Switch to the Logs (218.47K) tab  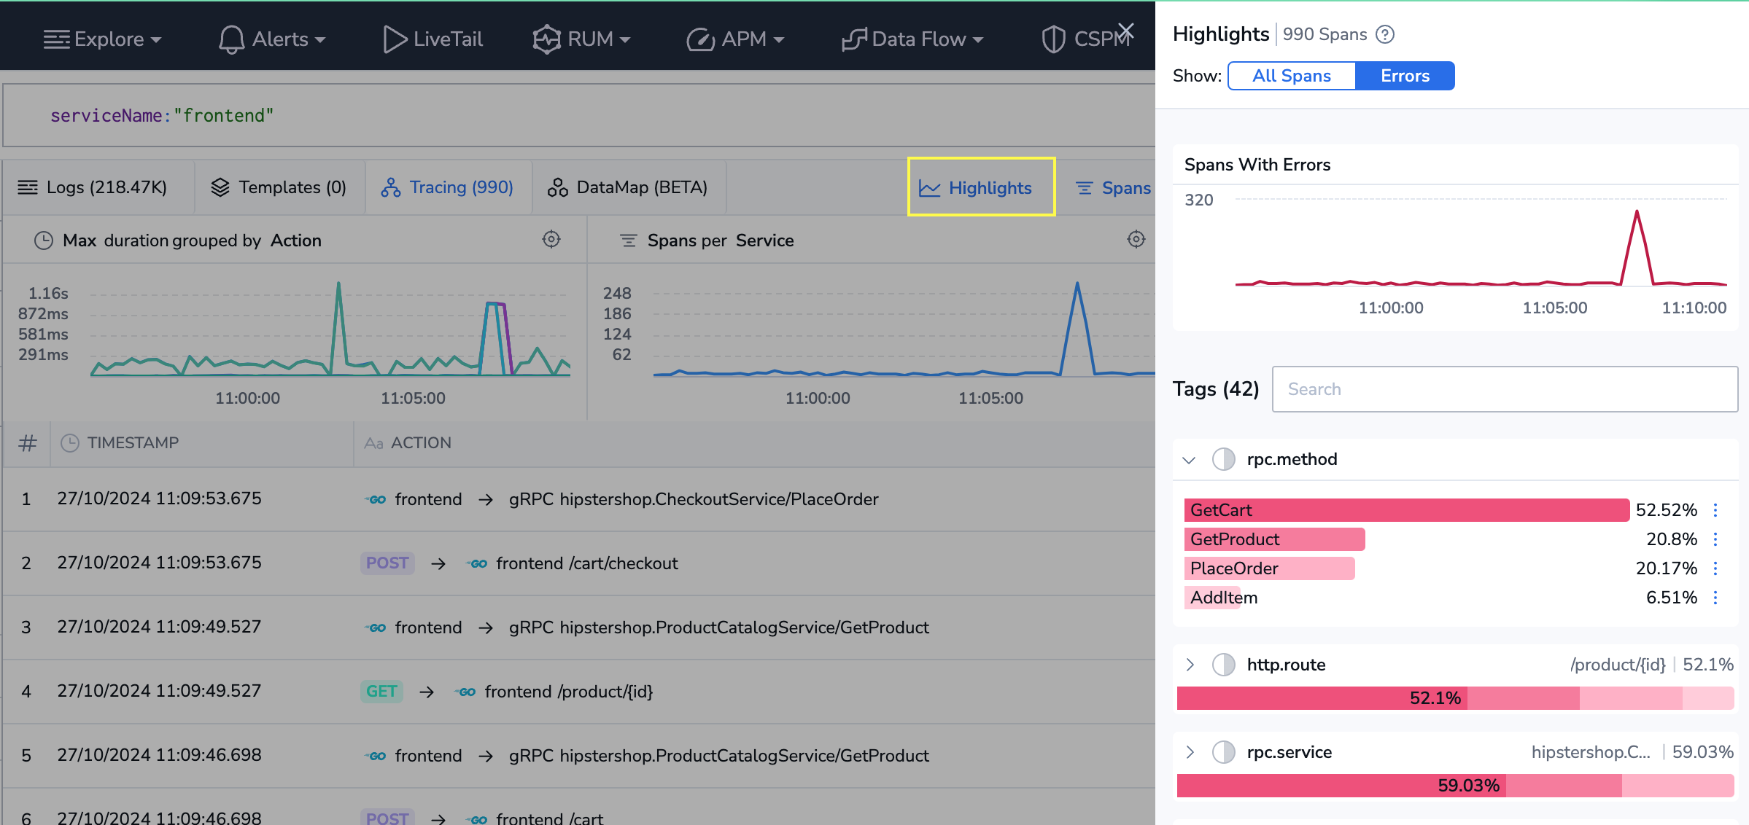click(93, 187)
